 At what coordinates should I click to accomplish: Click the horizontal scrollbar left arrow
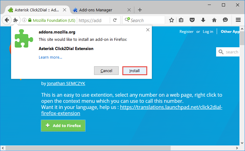[x=3, y=148]
